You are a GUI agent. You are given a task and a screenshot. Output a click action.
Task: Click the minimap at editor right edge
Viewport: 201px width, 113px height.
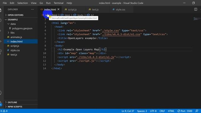click(197, 19)
